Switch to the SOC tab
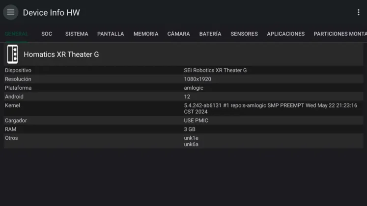 click(47, 34)
